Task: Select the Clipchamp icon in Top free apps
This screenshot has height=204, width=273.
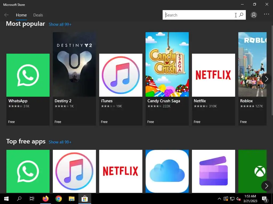Action: point(214,171)
